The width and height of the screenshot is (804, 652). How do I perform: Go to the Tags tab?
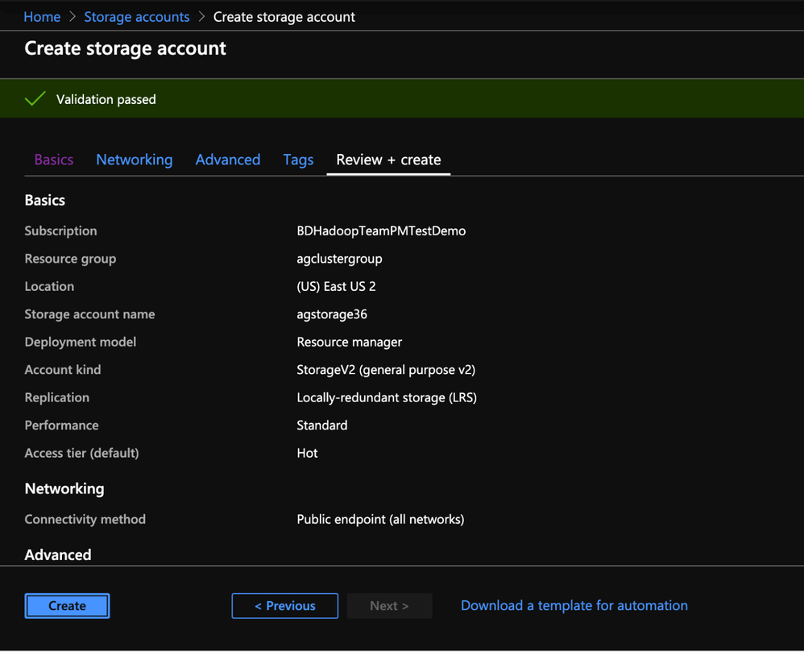coord(298,160)
